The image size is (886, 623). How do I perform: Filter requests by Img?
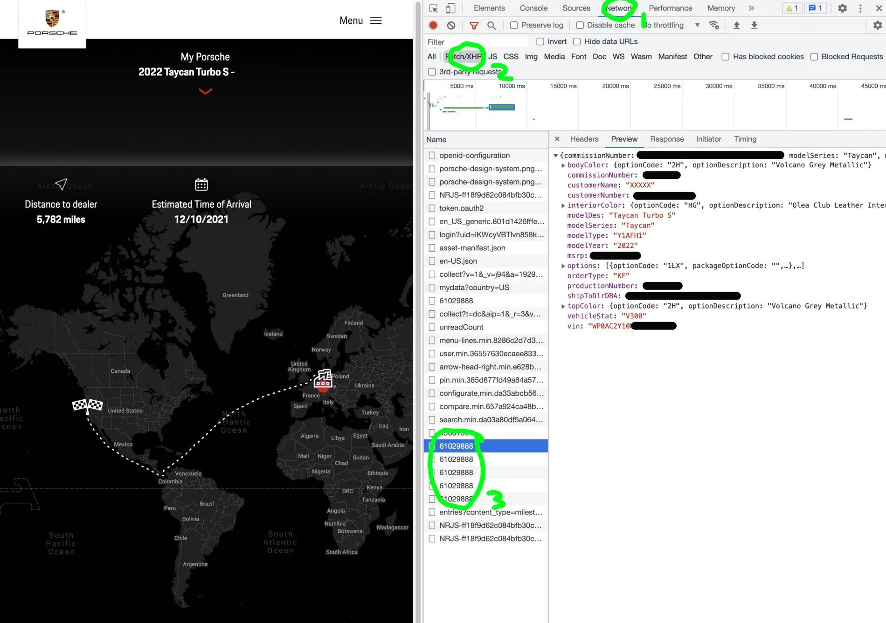coord(531,56)
